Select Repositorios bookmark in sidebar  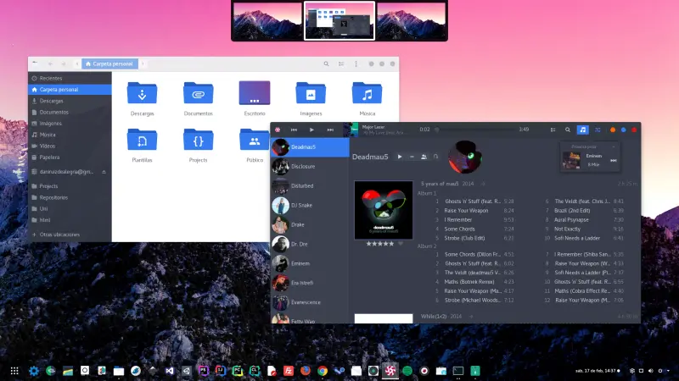pyautogui.click(x=70, y=197)
